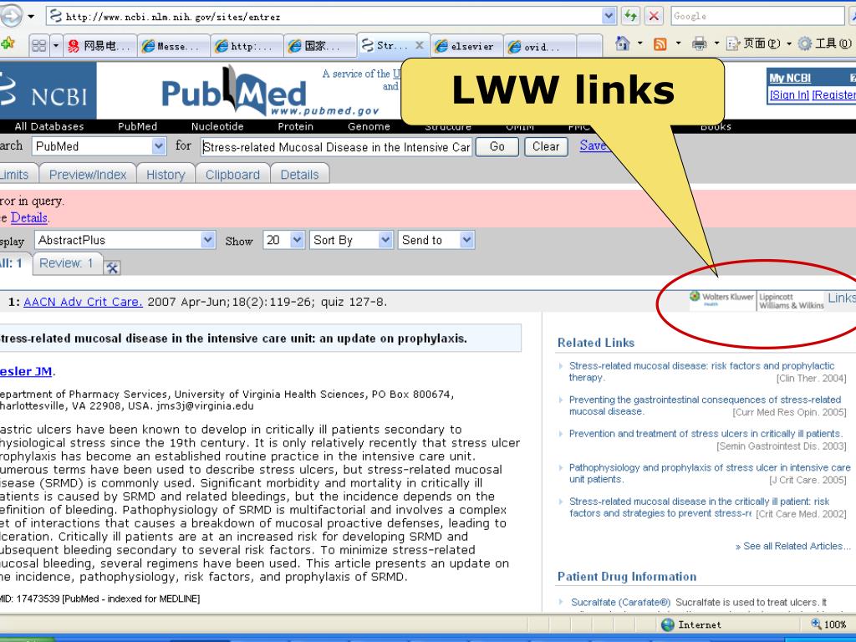Click the Clear button
The width and height of the screenshot is (856, 642).
click(x=546, y=147)
